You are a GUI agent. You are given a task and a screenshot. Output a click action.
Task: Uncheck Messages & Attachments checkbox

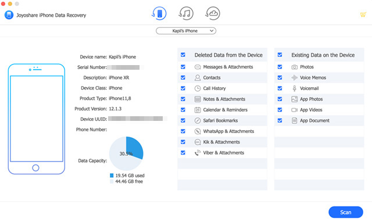point(183,67)
